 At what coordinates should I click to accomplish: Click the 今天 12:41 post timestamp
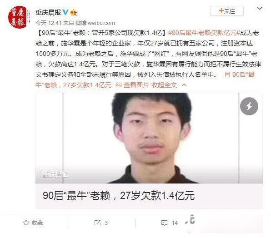pos(49,23)
